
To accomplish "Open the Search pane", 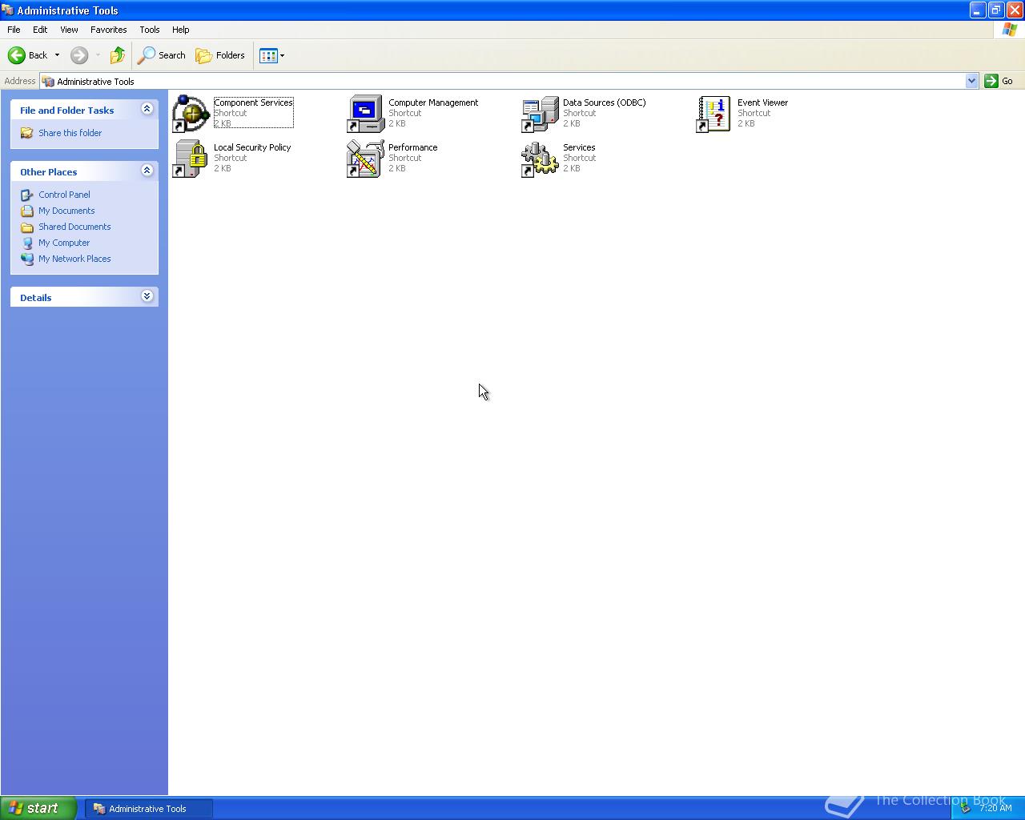I will (162, 55).
